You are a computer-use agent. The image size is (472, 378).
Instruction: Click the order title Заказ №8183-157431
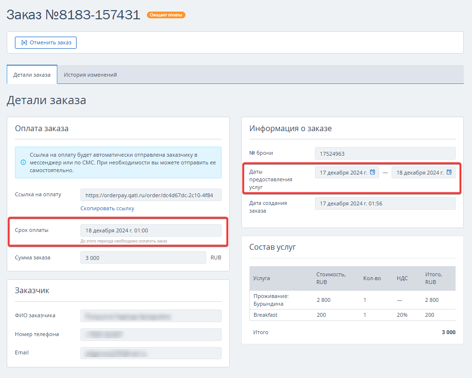73,15
